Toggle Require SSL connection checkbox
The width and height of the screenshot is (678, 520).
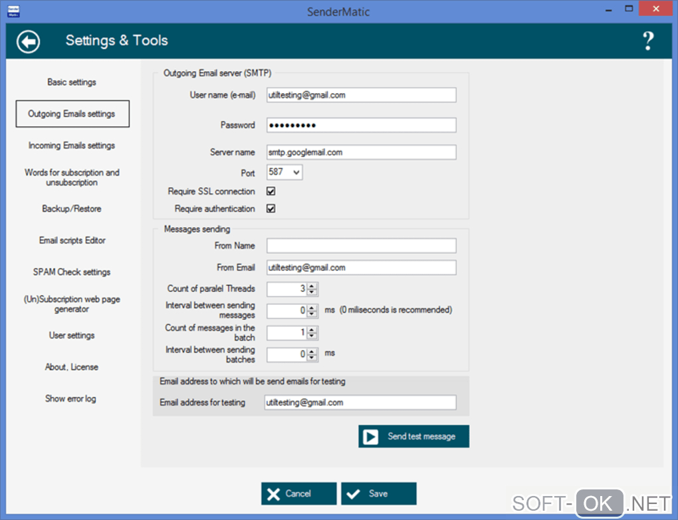coord(271,192)
